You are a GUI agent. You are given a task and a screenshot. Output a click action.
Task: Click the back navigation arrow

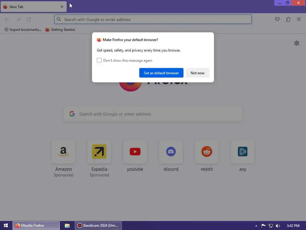tap(7, 19)
